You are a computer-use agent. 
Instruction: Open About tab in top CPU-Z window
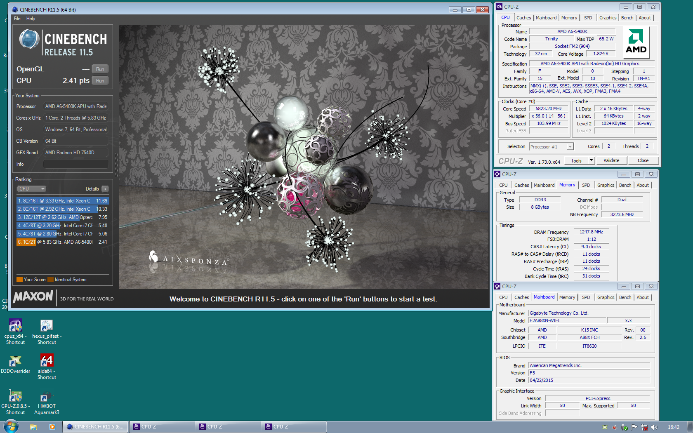click(x=645, y=18)
